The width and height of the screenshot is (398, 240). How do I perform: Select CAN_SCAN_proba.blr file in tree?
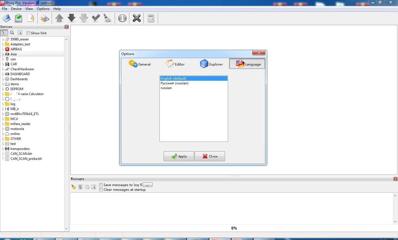(x=26, y=159)
